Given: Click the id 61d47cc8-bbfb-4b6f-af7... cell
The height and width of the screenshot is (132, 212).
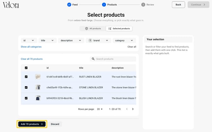Looking at the screenshot, I should tap(60, 77).
